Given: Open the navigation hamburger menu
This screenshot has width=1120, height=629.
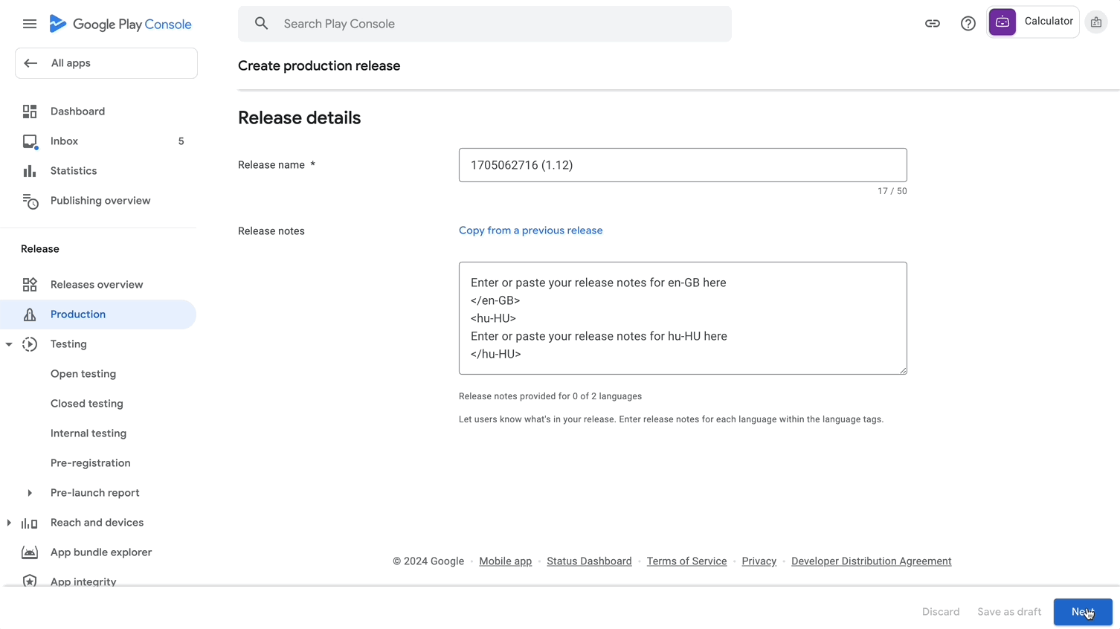Looking at the screenshot, I should click(x=30, y=23).
